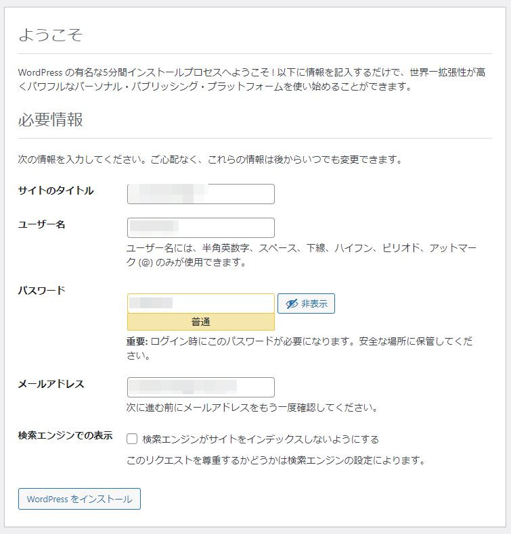The image size is (511, 534).
Task: Select the パスワード input field
Action: tap(201, 304)
